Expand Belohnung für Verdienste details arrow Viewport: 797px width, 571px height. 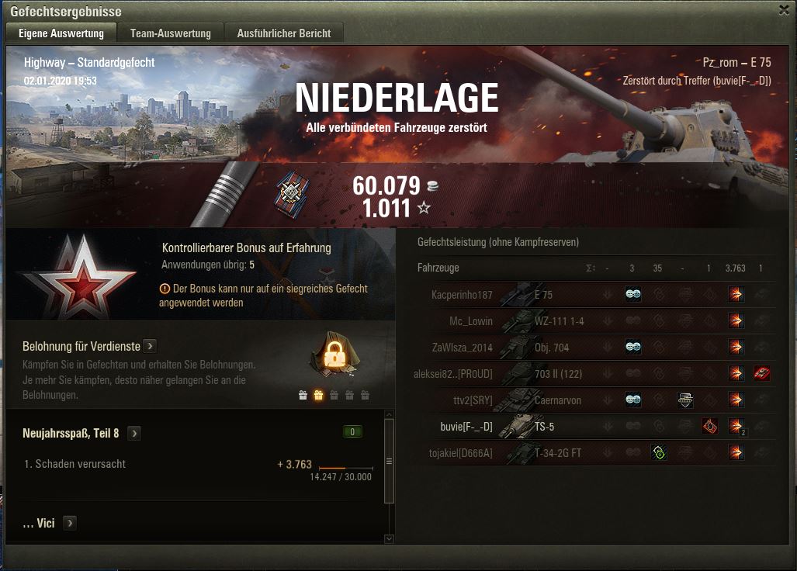pyautogui.click(x=150, y=346)
